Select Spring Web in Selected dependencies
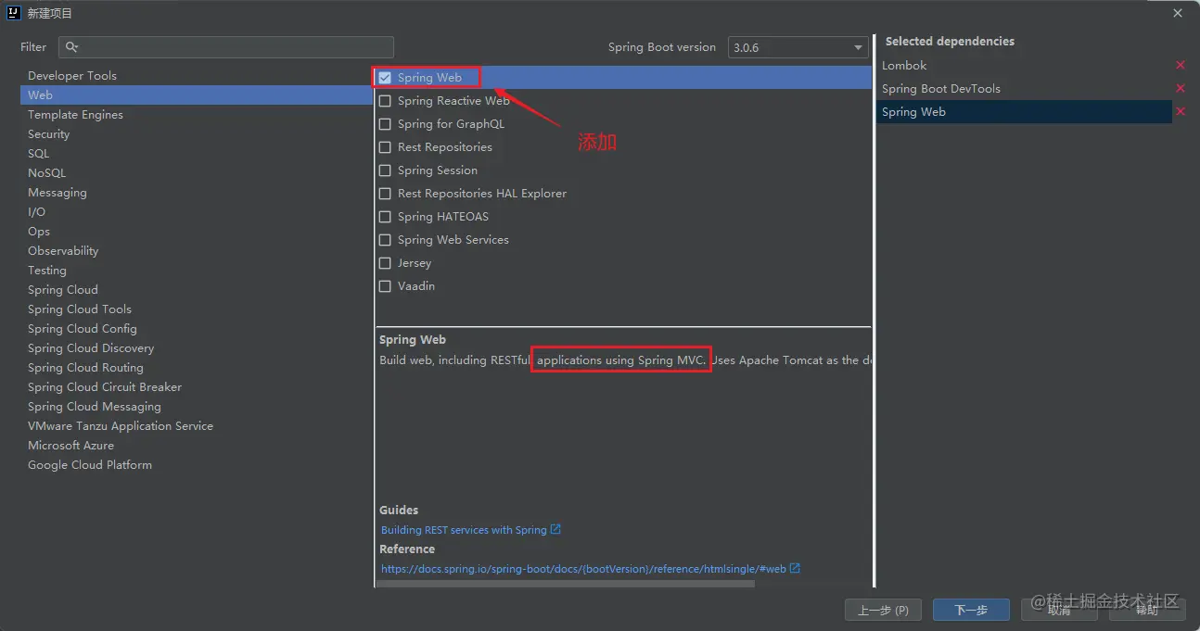The image size is (1200, 631). coord(1025,111)
